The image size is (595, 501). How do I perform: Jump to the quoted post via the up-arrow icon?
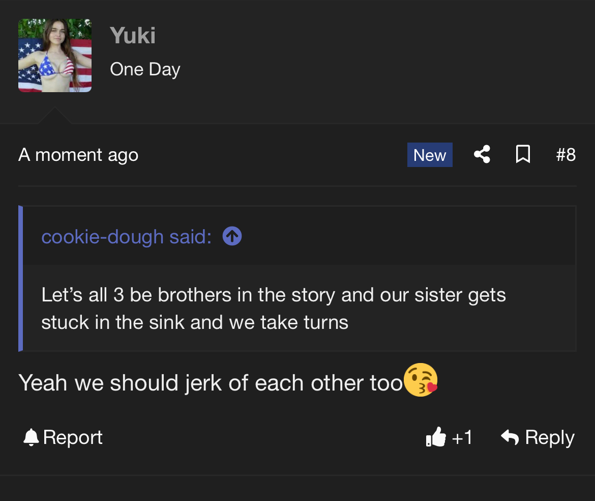point(232,236)
